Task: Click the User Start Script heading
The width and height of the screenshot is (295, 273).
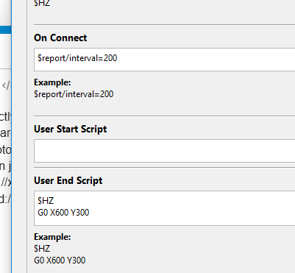Action: click(x=71, y=129)
